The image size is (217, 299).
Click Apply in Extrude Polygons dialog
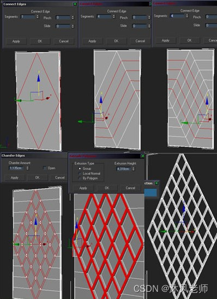pyautogui.click(x=83, y=188)
